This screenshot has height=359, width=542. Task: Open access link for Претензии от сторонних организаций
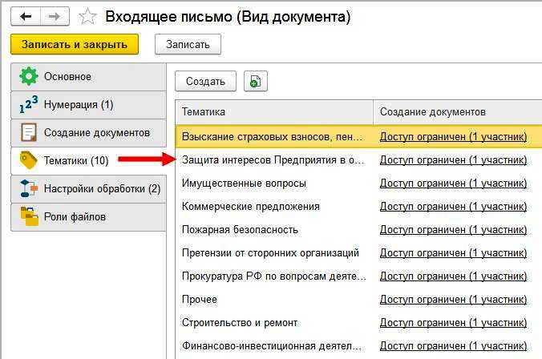[x=453, y=253]
